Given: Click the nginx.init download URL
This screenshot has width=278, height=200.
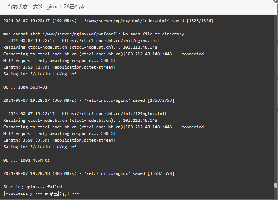Looking at the screenshot, I should [111, 41].
